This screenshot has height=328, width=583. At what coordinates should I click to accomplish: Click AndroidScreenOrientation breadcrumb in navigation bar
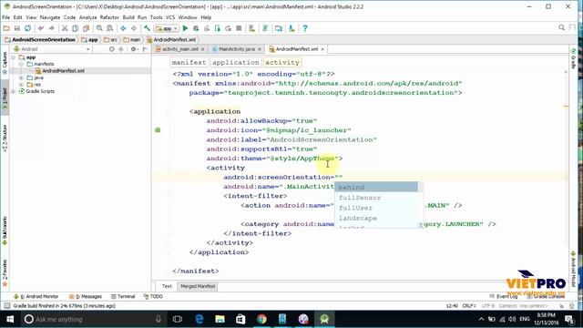(40, 39)
